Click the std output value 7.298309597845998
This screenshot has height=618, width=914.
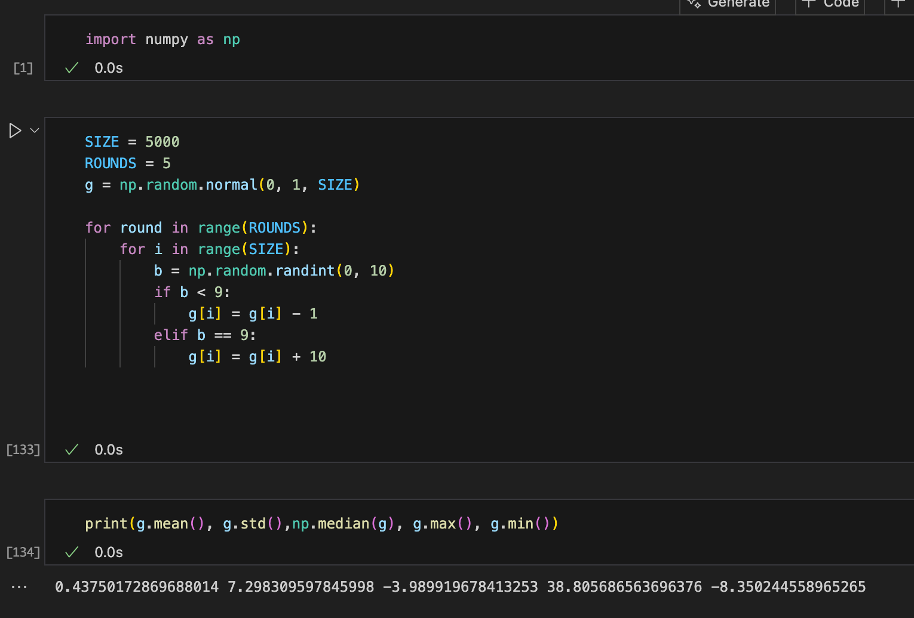coord(301,587)
